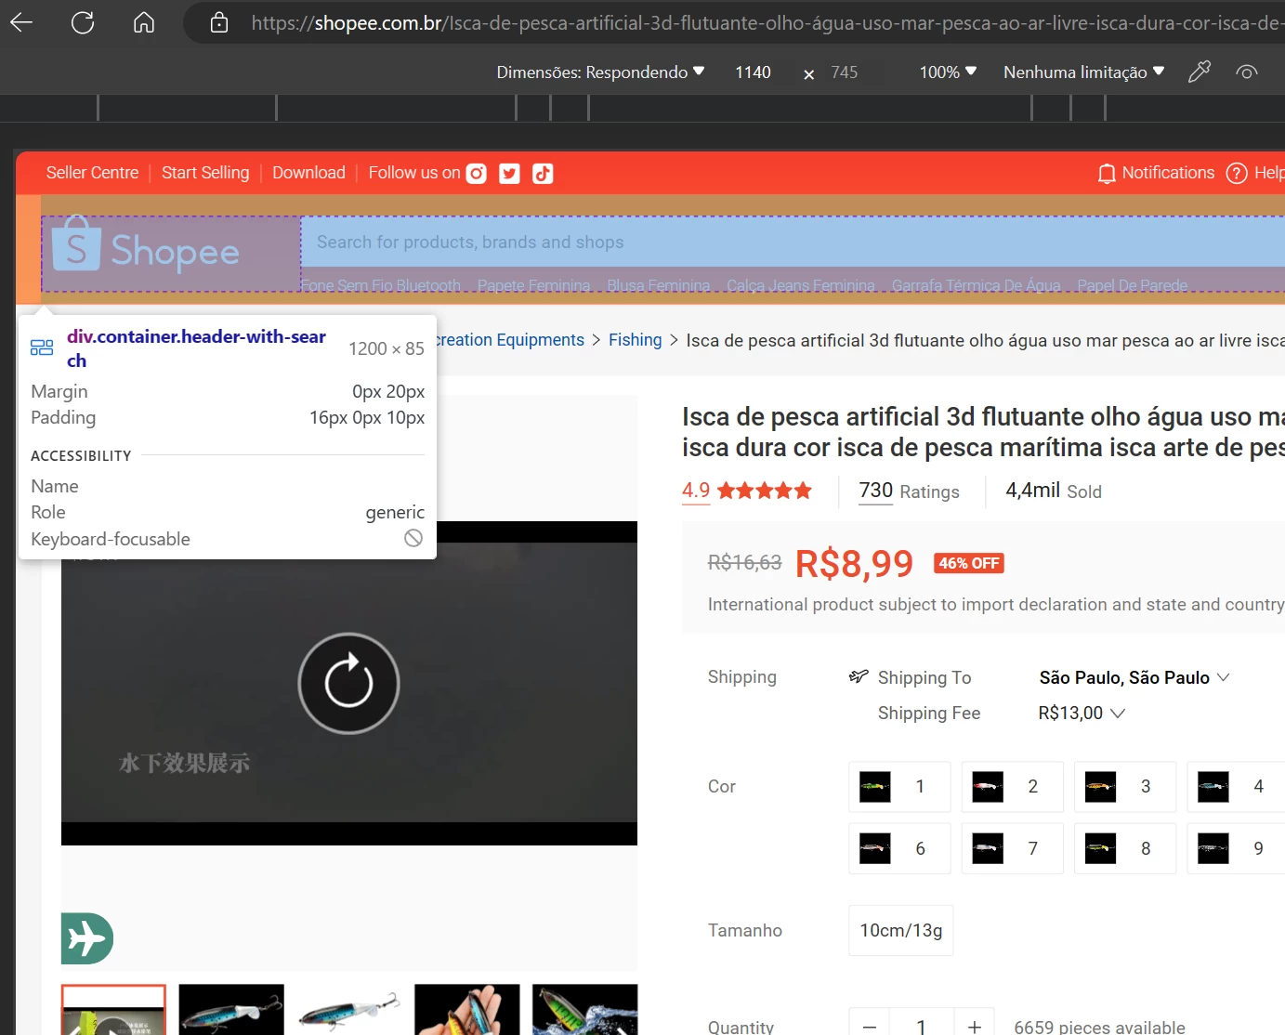Click the browser back arrow
Viewport: 1285px width, 1035px height.
pos(21,22)
